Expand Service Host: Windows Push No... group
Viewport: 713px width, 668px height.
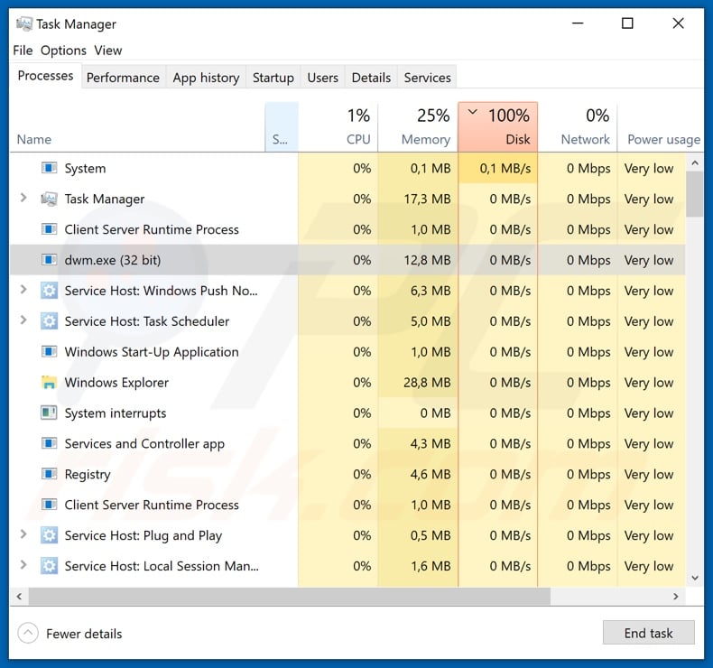23,290
